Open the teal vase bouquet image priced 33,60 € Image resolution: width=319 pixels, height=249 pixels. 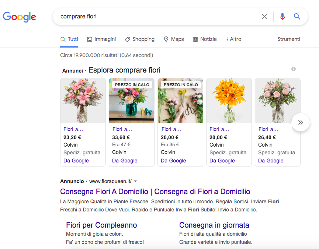[132, 101]
